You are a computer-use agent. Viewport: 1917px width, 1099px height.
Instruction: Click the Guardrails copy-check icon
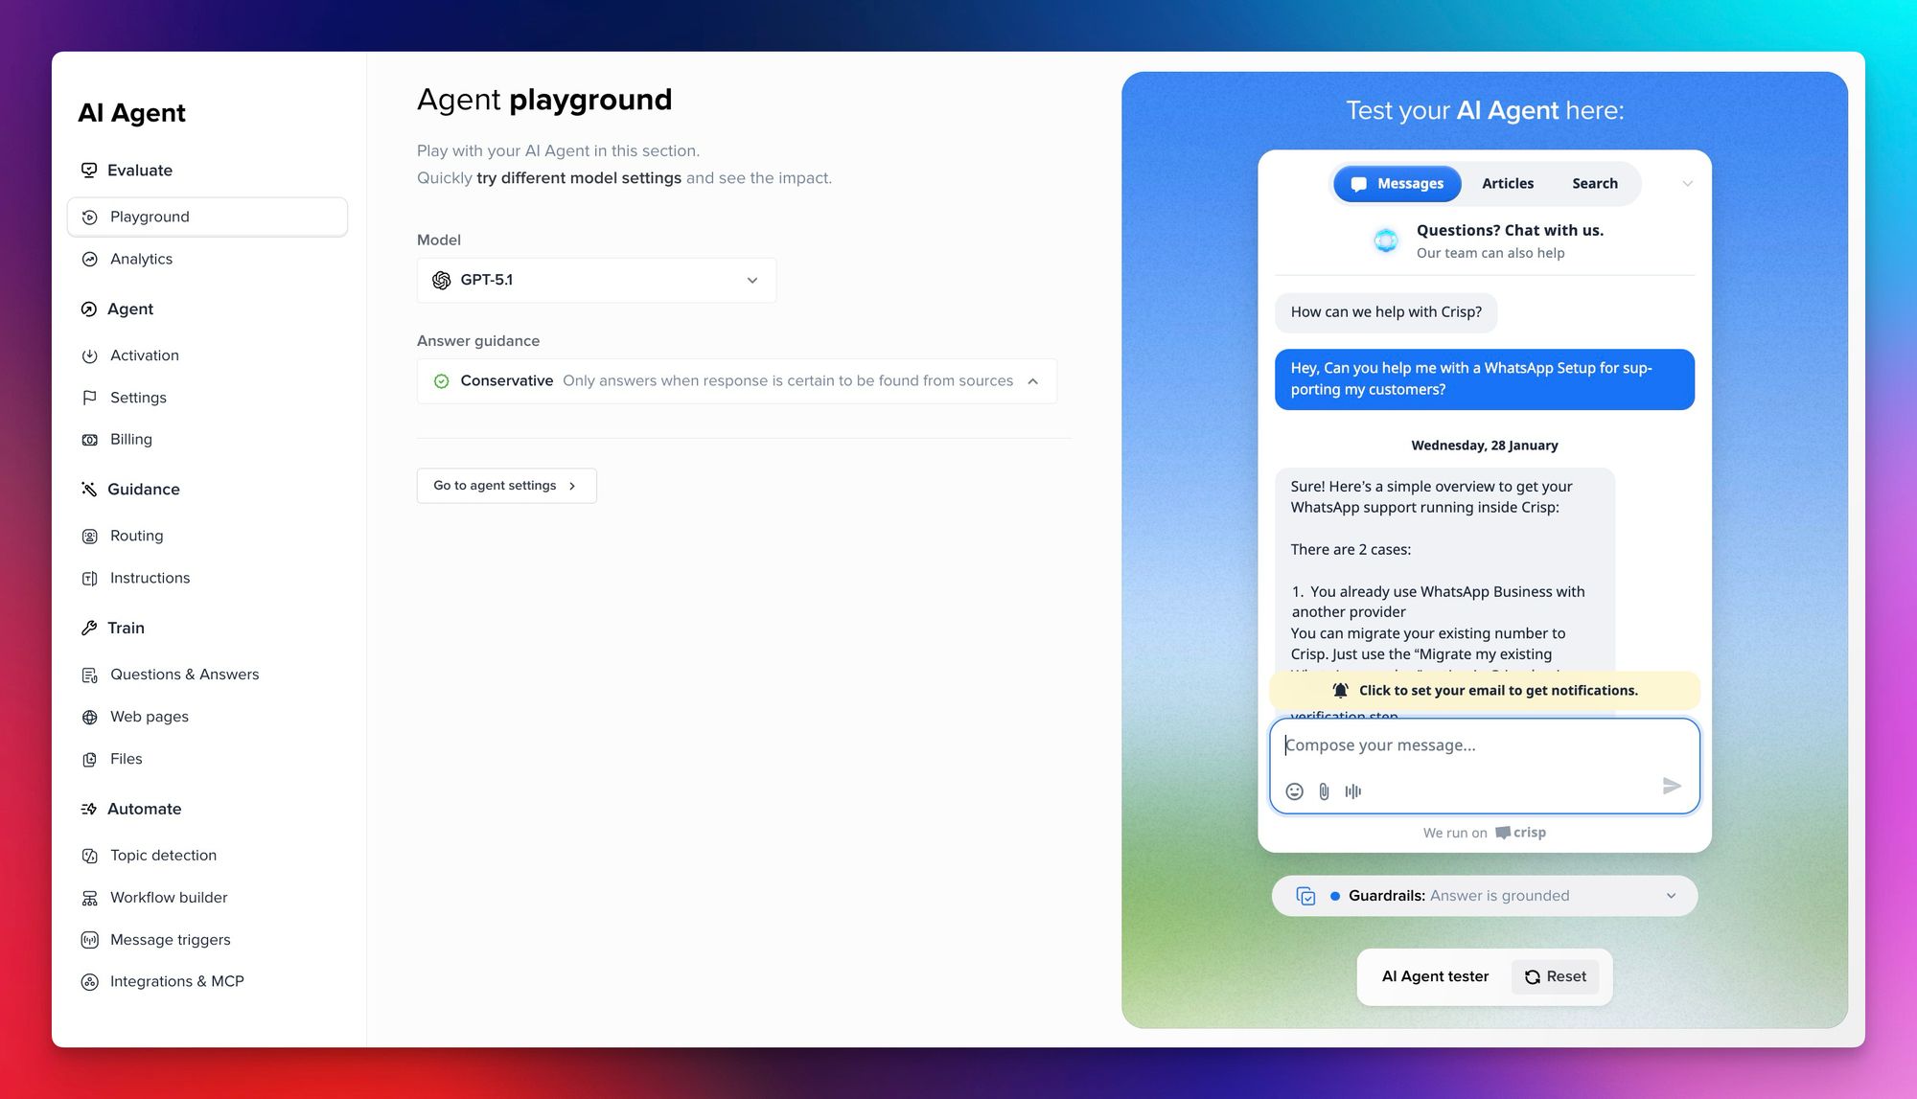point(1305,896)
